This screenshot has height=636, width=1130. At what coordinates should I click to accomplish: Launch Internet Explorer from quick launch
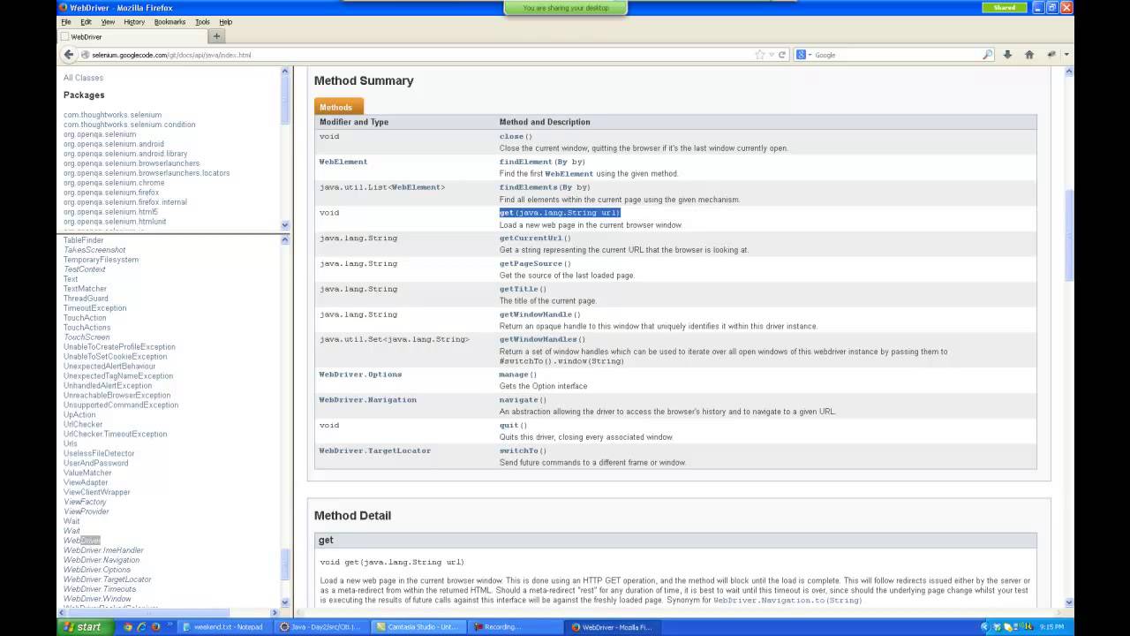141,627
